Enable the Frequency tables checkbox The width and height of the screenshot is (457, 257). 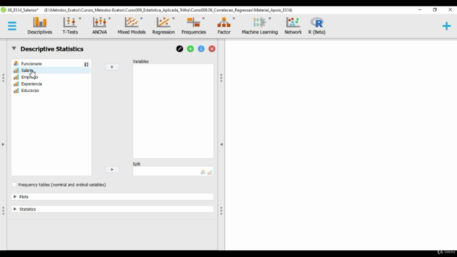click(14, 185)
